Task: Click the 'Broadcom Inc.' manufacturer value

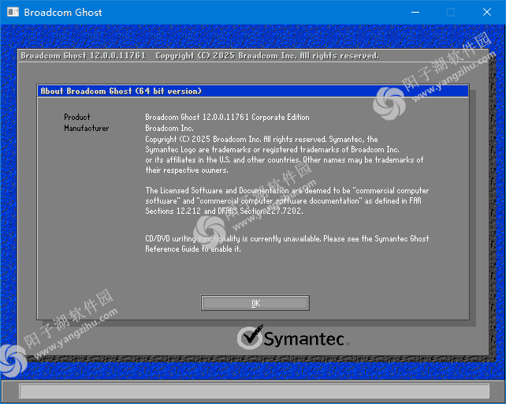Action: click(169, 129)
